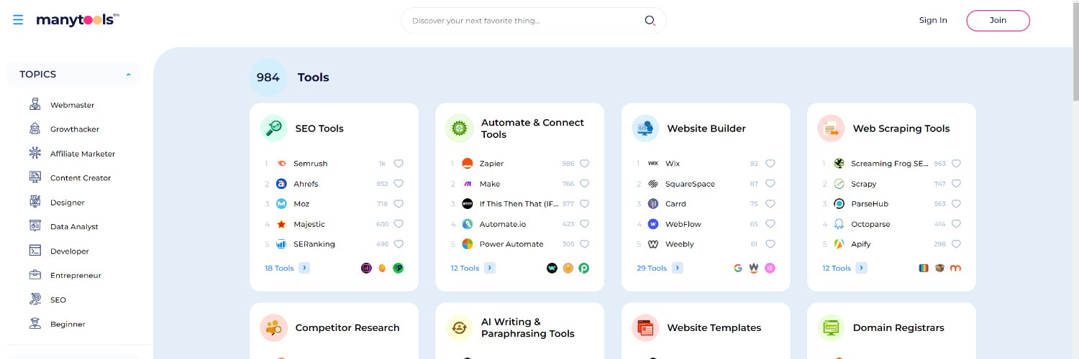Expand Automate & Connect via 12 Tools arrow

tap(490, 268)
